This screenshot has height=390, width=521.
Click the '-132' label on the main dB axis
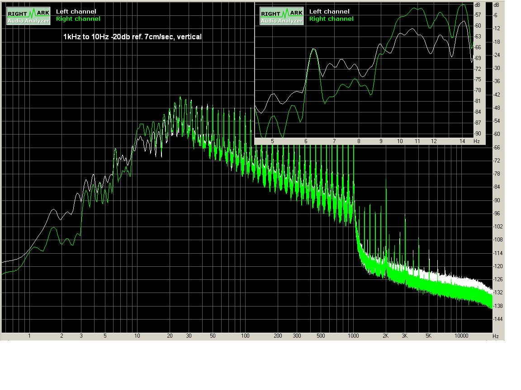(x=498, y=292)
